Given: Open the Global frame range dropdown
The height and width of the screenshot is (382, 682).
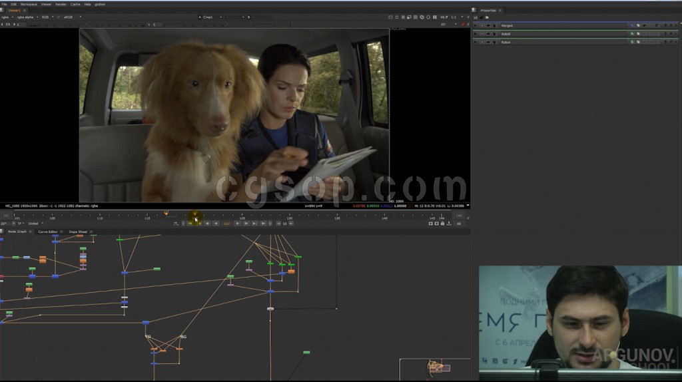Looking at the screenshot, I should tap(35, 224).
